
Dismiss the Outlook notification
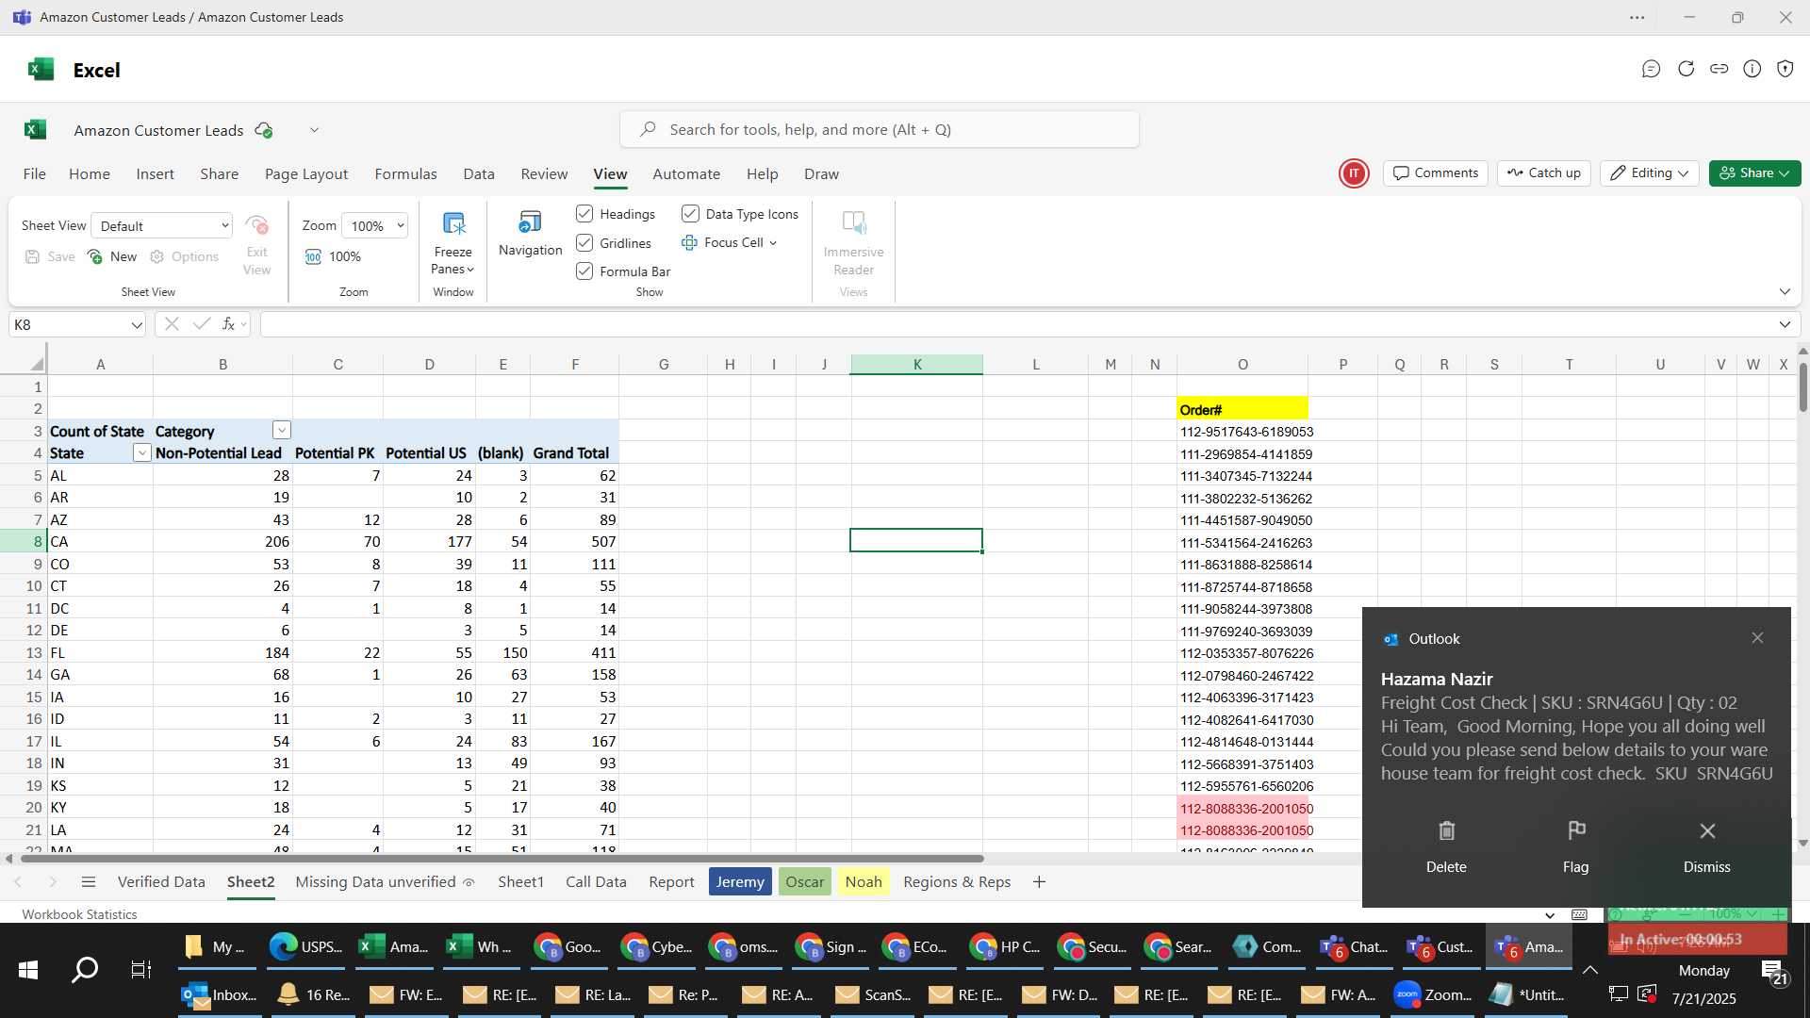[1707, 846]
